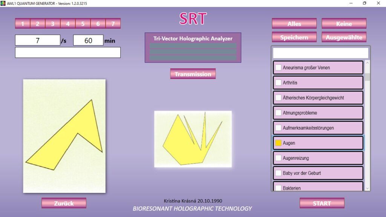386x217 pixels.
Task: Click the list scrollbar down arrow
Action: (368, 188)
